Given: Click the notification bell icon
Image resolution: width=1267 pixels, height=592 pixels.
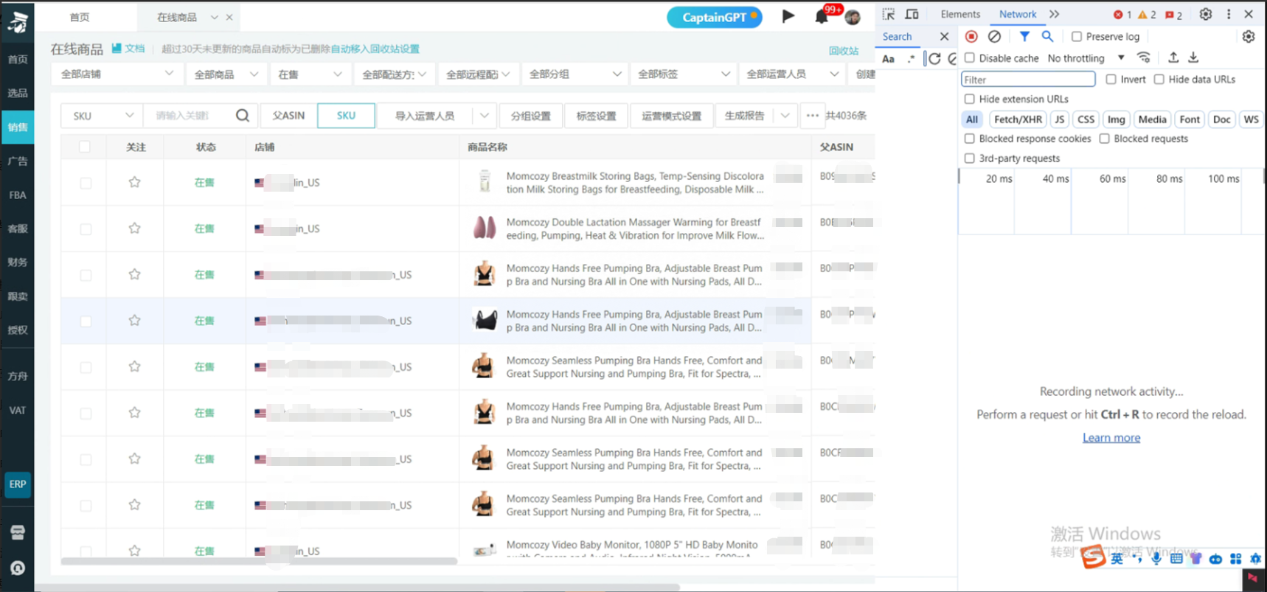Looking at the screenshot, I should pos(822,17).
